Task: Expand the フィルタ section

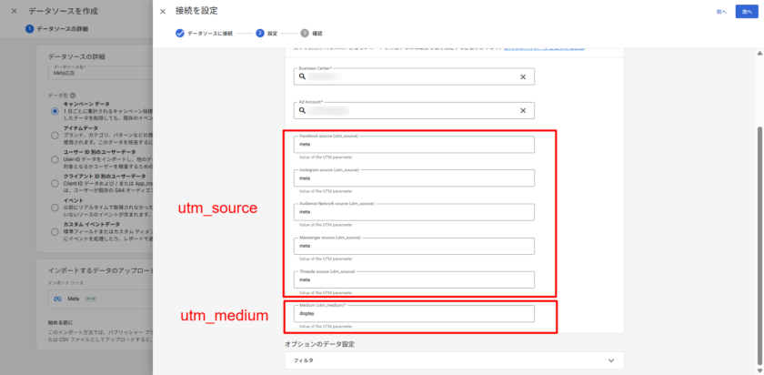Action: tap(455, 360)
